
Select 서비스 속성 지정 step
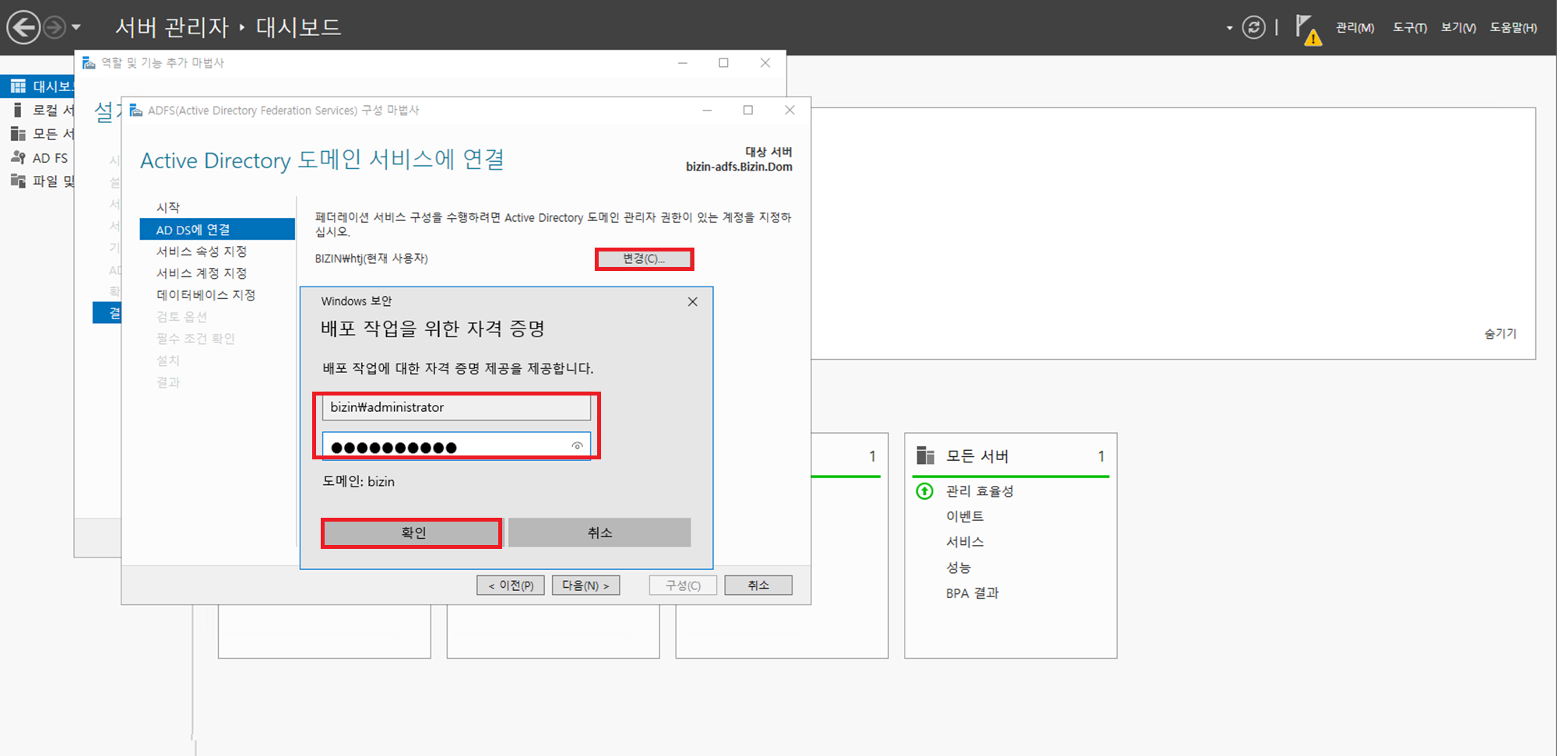[x=202, y=251]
